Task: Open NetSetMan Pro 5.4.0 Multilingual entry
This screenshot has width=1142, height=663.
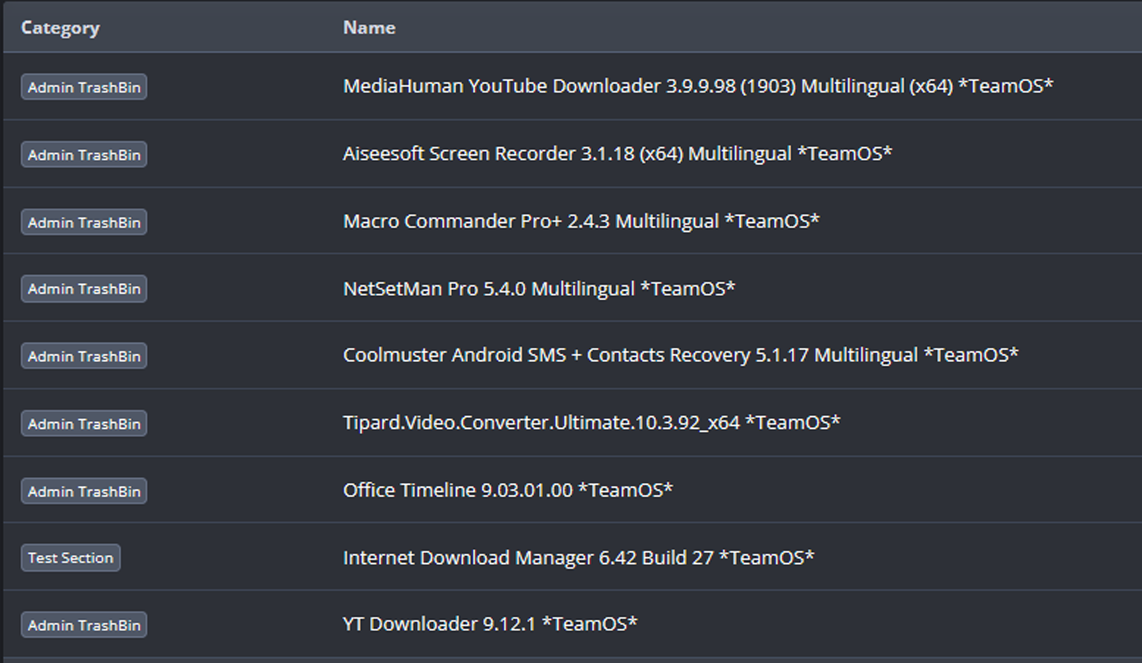Action: click(x=539, y=289)
